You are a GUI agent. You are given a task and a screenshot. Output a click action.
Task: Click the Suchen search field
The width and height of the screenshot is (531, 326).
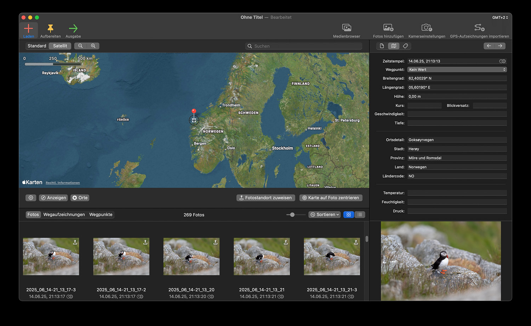click(x=304, y=46)
